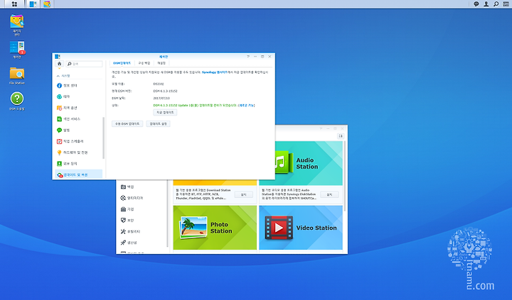The width and height of the screenshot is (512, 300).
Task: Click Update Settings (업데이트 설정) button
Action: (159, 124)
